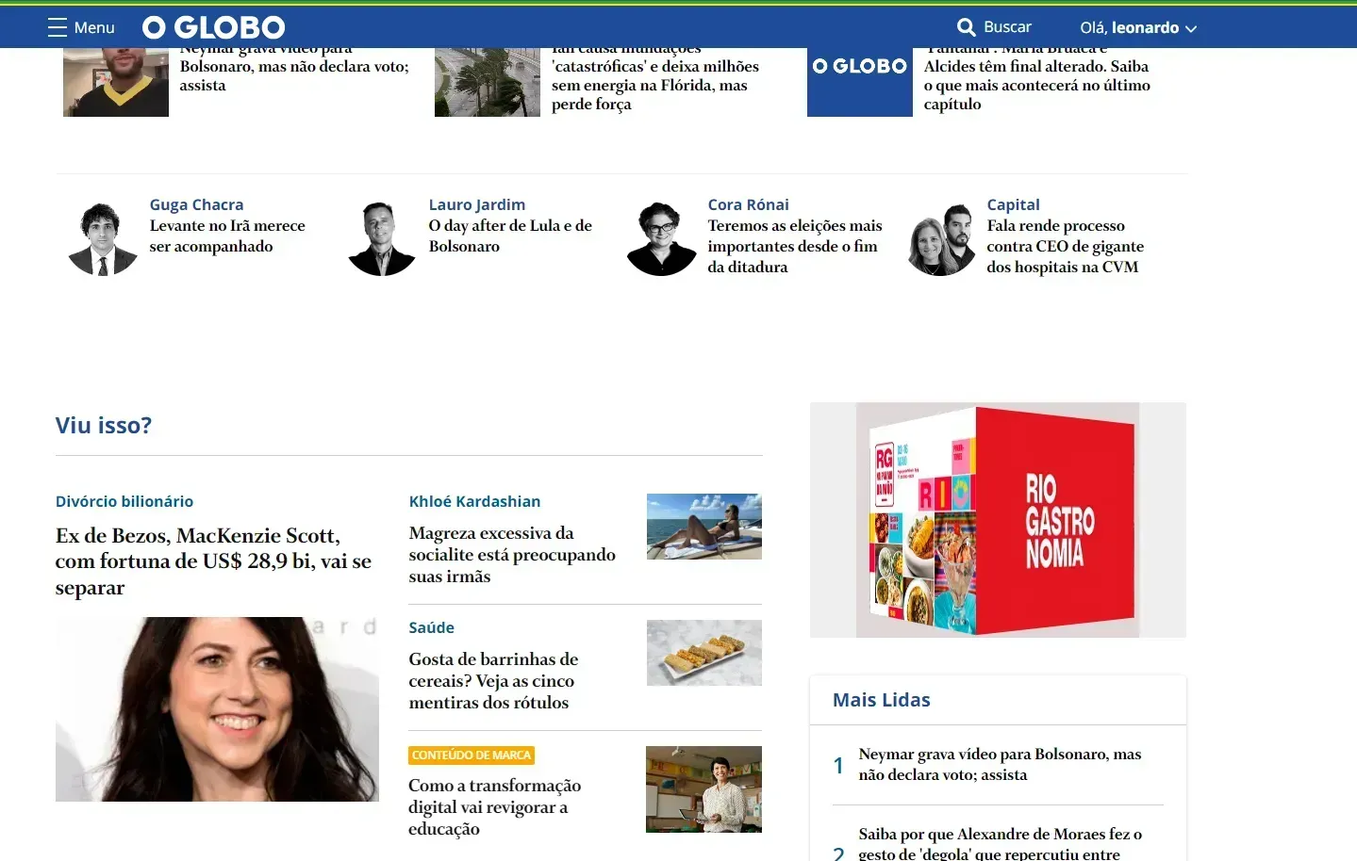Click the 'Conteúdo de Marca' badge

pos(472,755)
